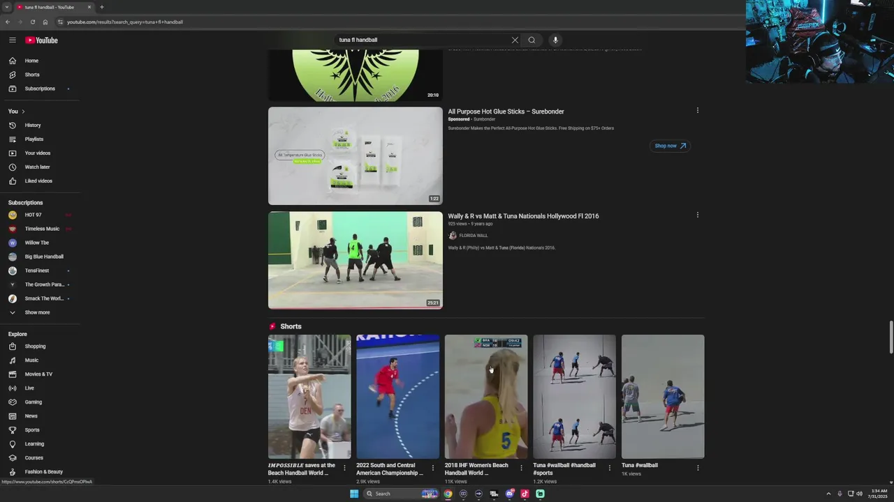894x502 pixels.
Task: Clear the search box with the X
Action: pos(515,40)
